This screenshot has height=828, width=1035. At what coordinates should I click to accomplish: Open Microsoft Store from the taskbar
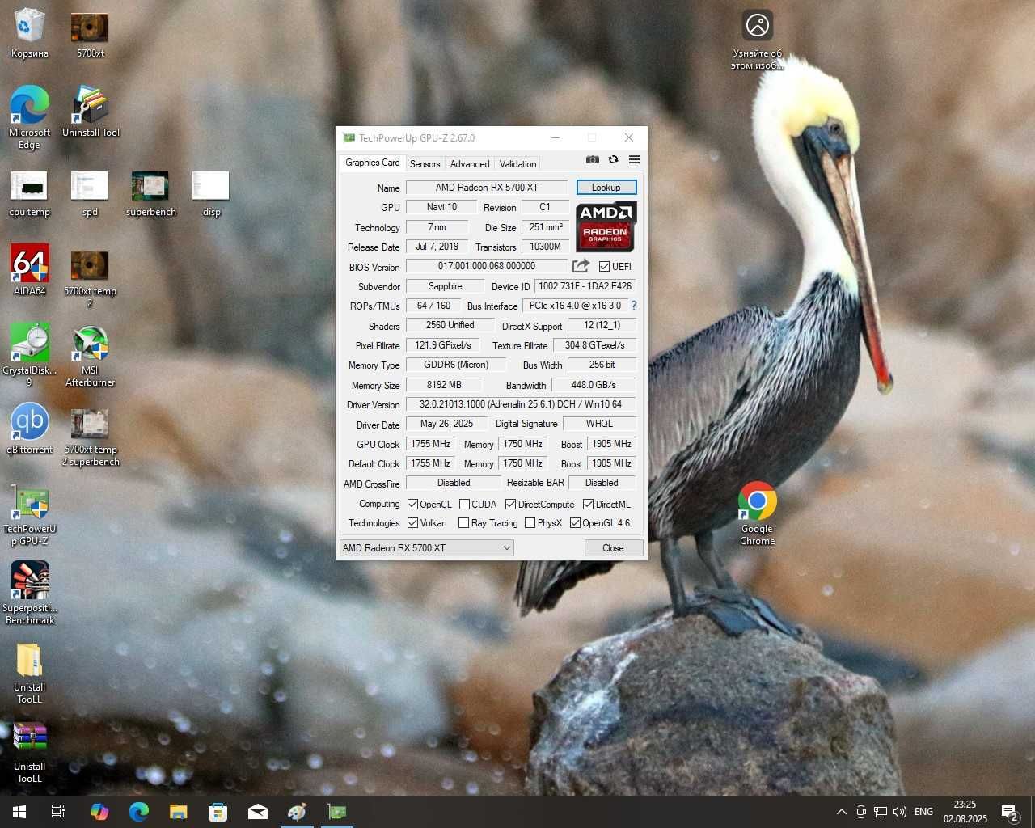pos(218,812)
